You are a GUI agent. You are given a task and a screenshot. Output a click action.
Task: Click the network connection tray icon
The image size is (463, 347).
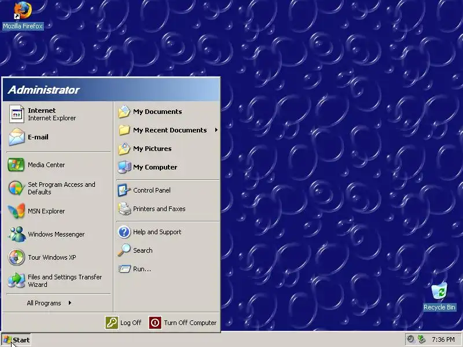tap(421, 339)
